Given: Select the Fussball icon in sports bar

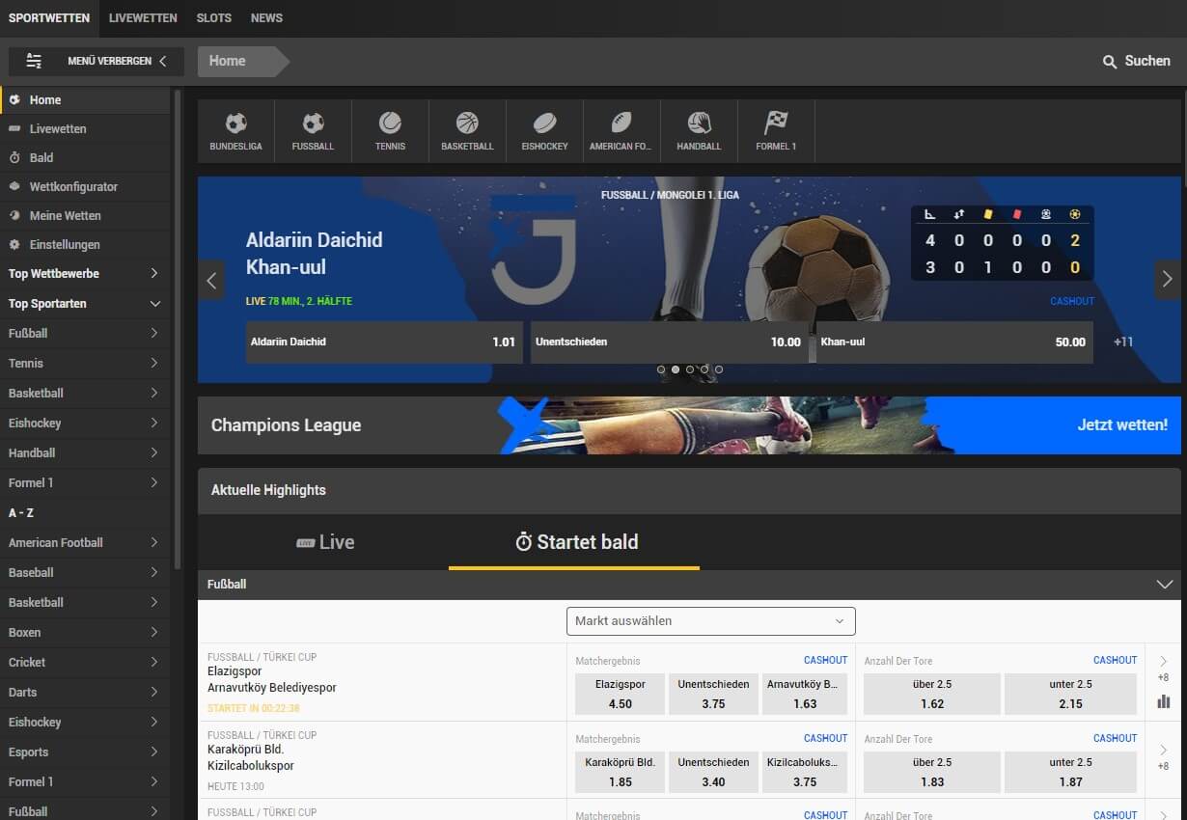Looking at the screenshot, I should point(313,123).
